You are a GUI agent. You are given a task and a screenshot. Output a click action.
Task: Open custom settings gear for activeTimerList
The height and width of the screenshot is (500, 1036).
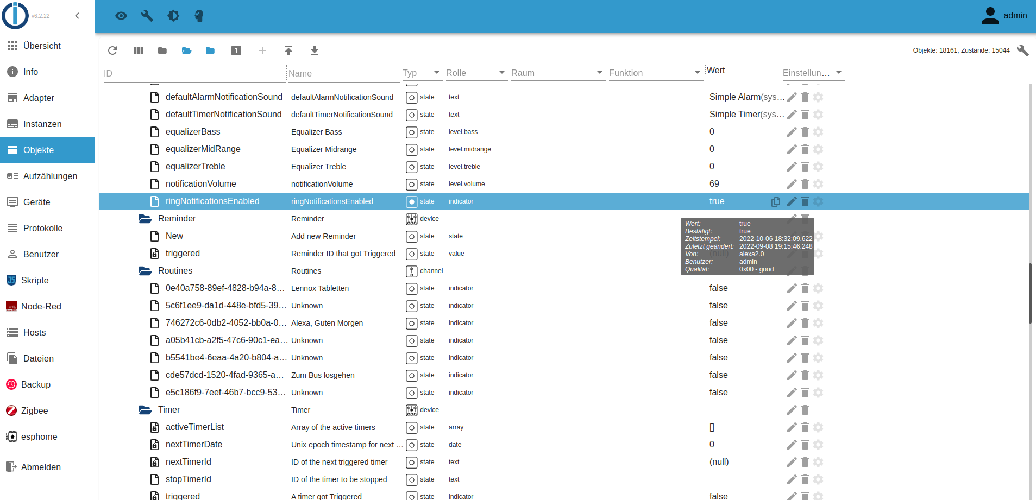[818, 427]
